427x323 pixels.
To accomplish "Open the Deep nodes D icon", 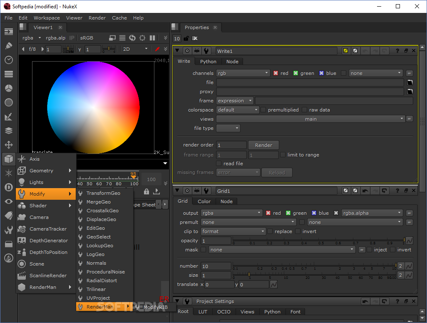I will pos(9,187).
